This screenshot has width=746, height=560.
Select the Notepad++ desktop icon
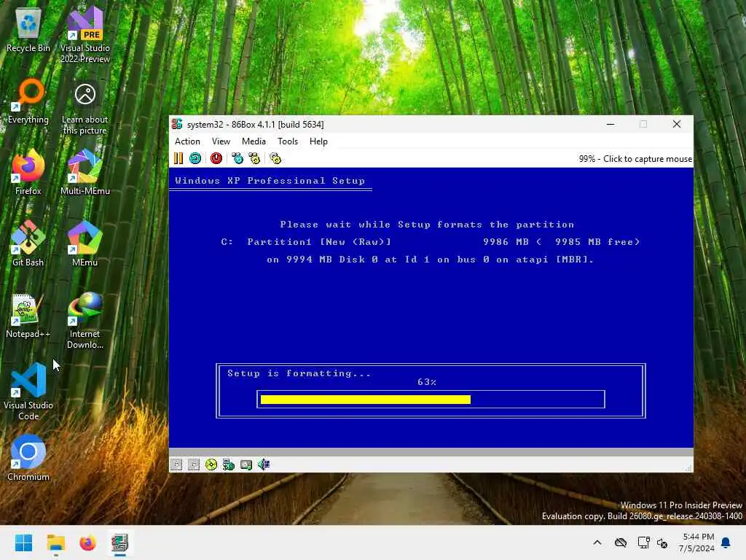click(x=28, y=316)
